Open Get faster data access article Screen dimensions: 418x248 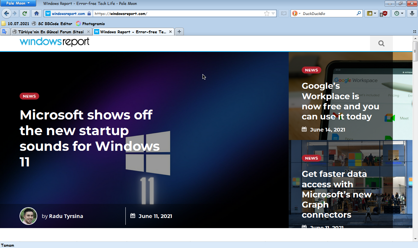(x=337, y=194)
